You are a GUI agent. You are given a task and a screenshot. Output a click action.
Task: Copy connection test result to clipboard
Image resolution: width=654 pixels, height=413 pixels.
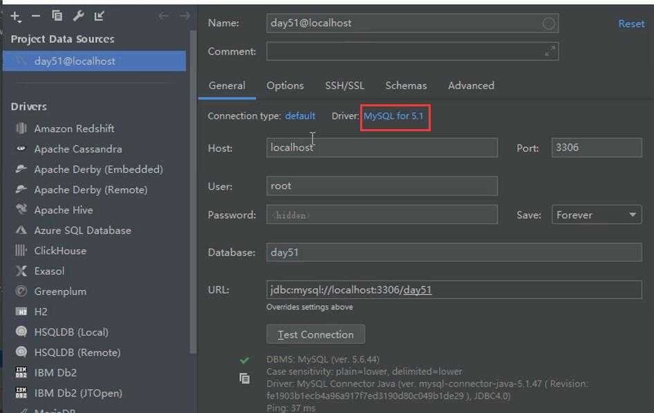pyautogui.click(x=245, y=378)
